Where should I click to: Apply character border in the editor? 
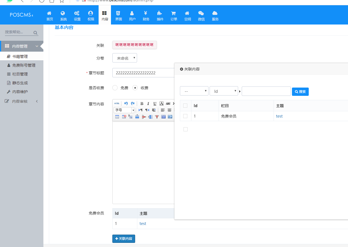(162, 104)
